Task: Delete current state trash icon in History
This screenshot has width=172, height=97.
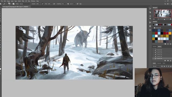Action: [170, 61]
